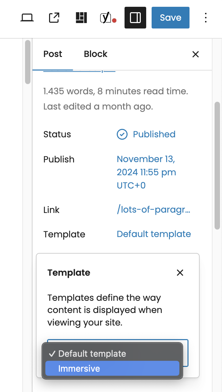The width and height of the screenshot is (222, 392).
Task: Click the template select box behind the list
Action: click(x=185, y=353)
